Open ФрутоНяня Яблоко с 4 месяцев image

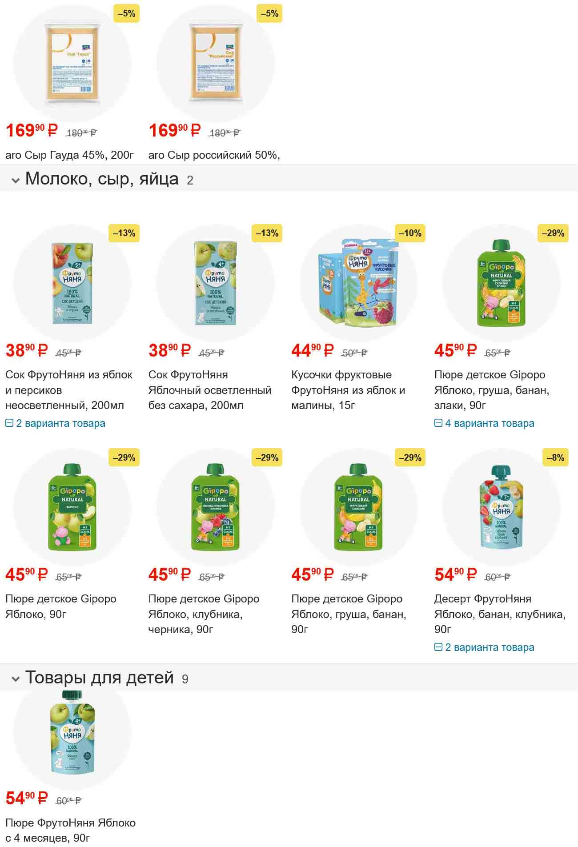coord(72,731)
